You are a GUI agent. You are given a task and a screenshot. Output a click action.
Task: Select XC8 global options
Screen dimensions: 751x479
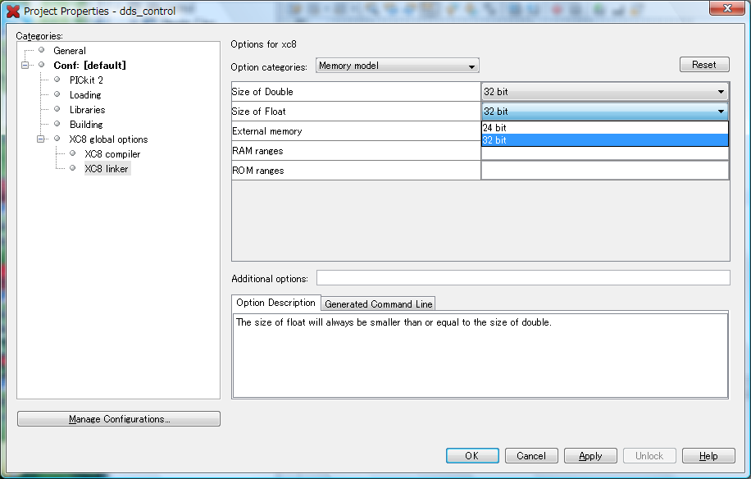click(x=108, y=140)
